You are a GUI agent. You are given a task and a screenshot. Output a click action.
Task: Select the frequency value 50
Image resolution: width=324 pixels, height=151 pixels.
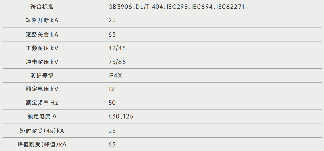(x=112, y=103)
